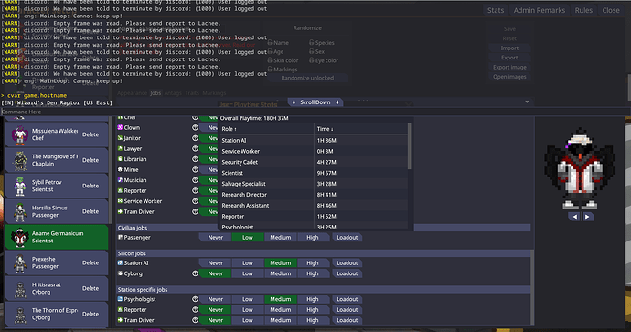This screenshot has width=631, height=332.
Task: Open dropdown arrow right of Scroll Down
Action: [527, 102]
